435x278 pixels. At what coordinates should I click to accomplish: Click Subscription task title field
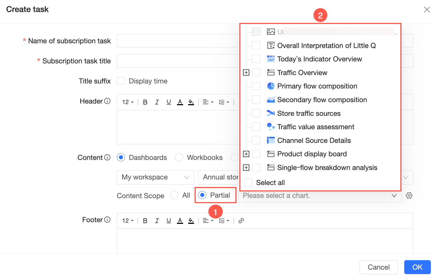pyautogui.click(x=178, y=61)
